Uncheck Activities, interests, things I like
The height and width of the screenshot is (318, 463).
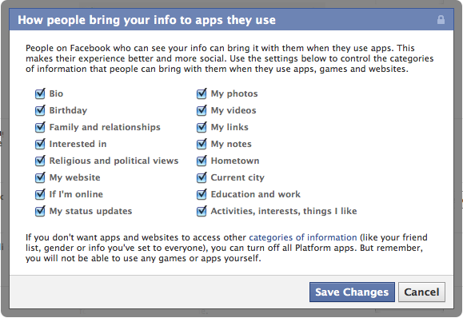click(x=202, y=212)
